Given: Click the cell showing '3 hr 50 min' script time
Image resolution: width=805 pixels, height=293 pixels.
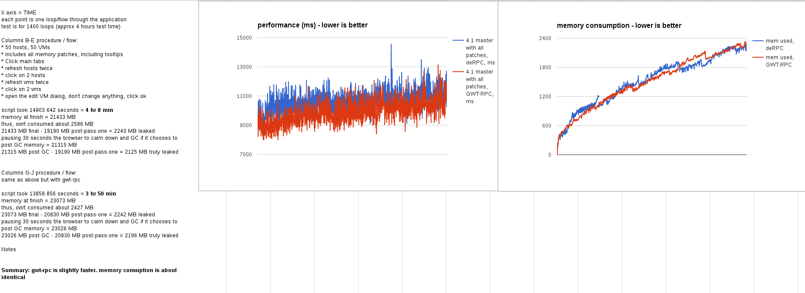Looking at the screenshot, I should tap(59, 194).
